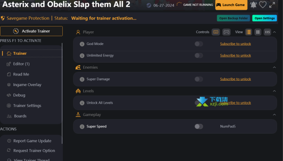Toggle the Super Damage switch
Image resolution: width=283 pixels, height=161 pixels.
(x=199, y=79)
